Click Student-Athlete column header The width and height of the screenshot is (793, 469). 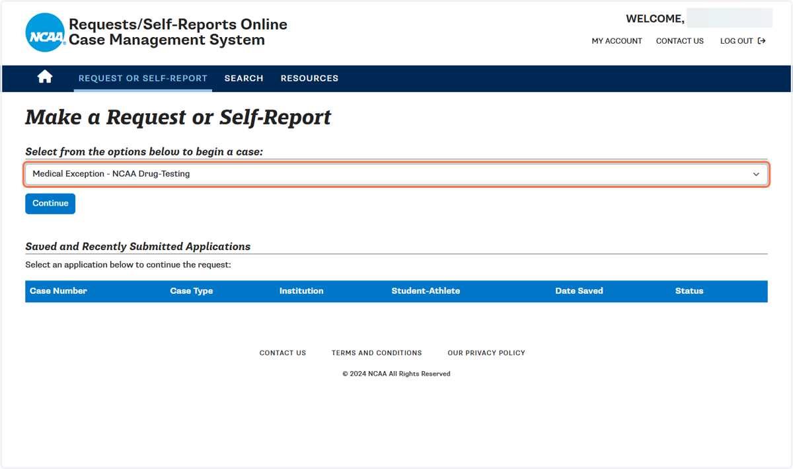pos(426,291)
